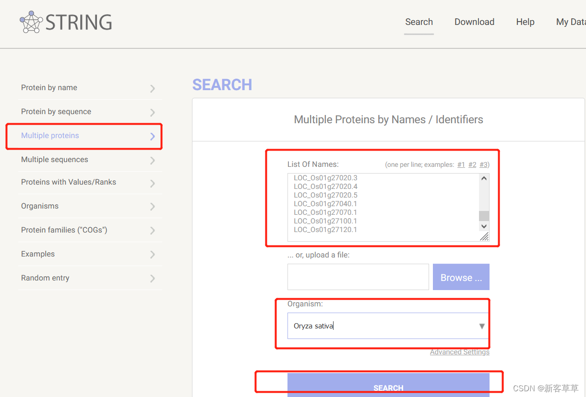Click the upload file path field

358,277
